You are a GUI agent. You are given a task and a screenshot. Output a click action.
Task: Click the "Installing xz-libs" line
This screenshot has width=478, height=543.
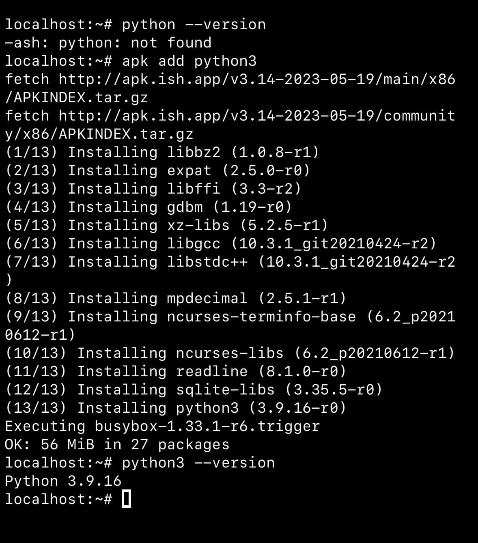(x=166, y=225)
